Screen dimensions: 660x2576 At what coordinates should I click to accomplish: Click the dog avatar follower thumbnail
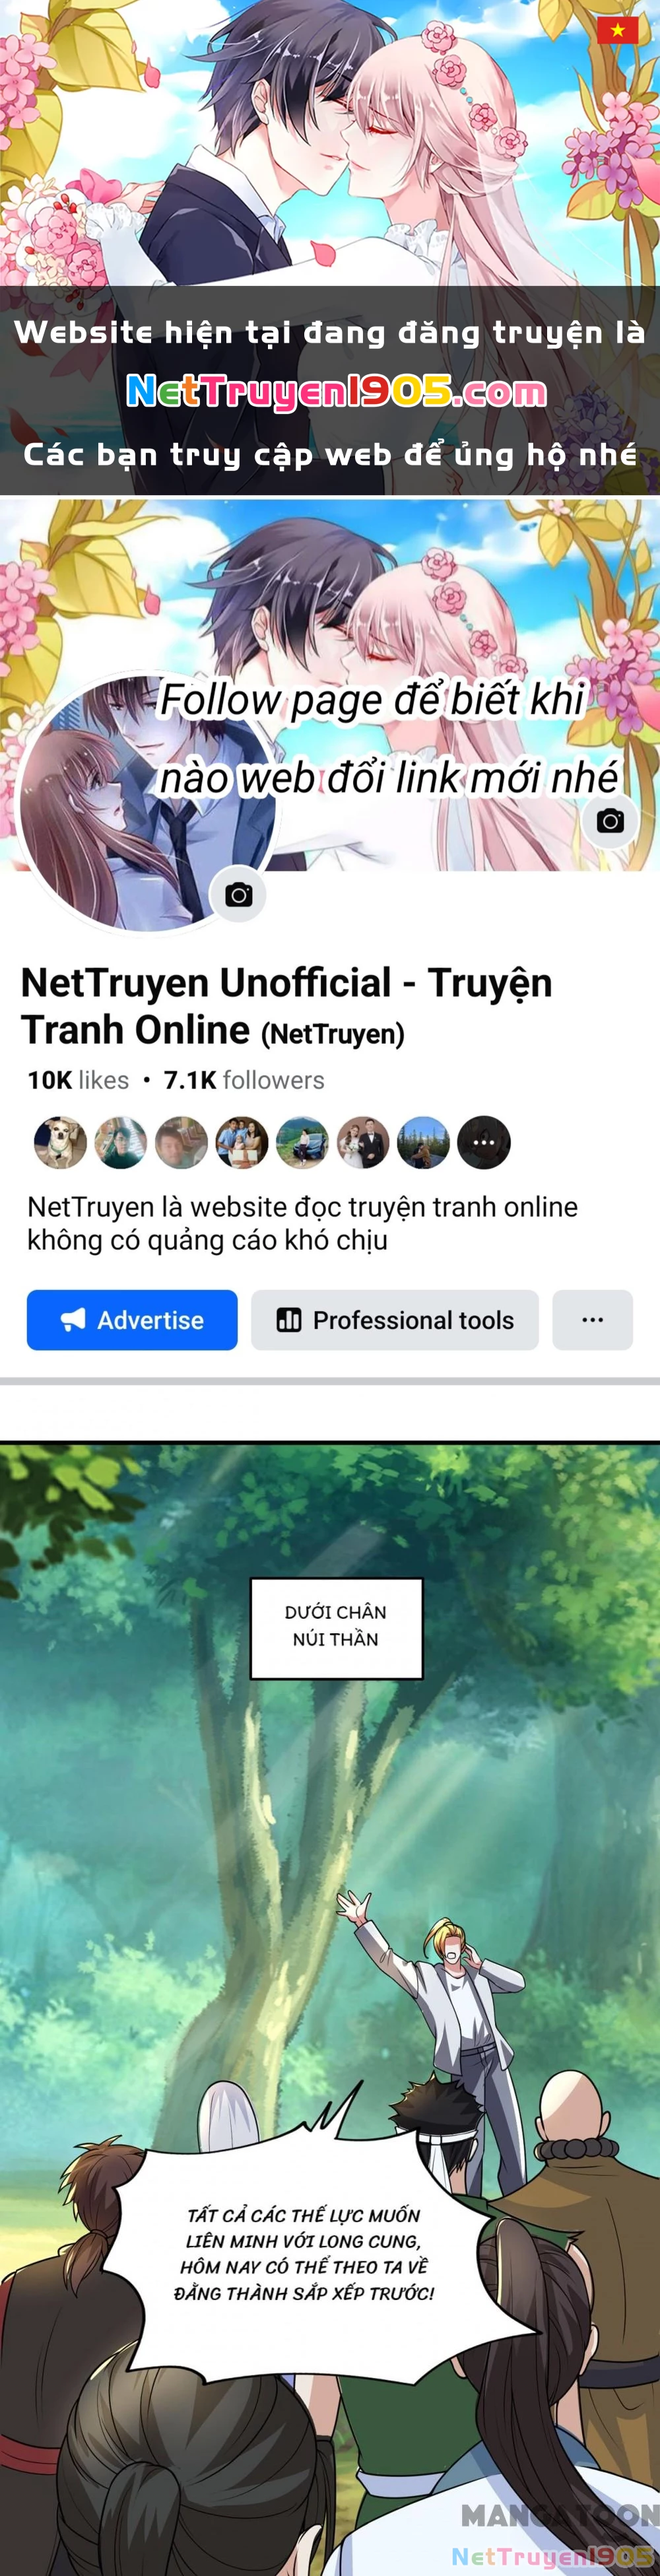(x=60, y=1142)
